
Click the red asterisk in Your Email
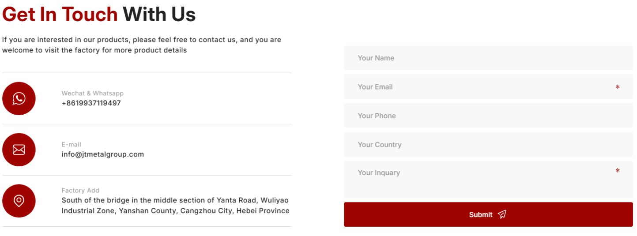617,87
